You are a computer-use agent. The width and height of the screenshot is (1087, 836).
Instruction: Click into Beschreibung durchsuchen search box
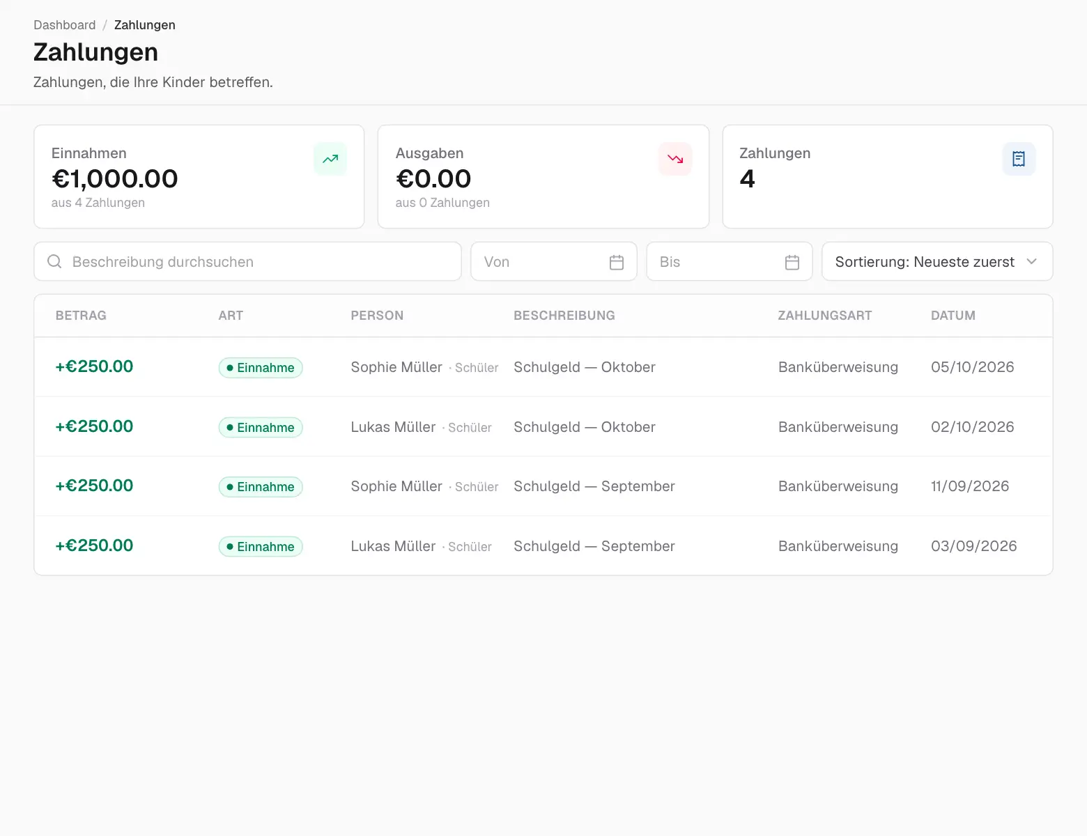coord(247,262)
